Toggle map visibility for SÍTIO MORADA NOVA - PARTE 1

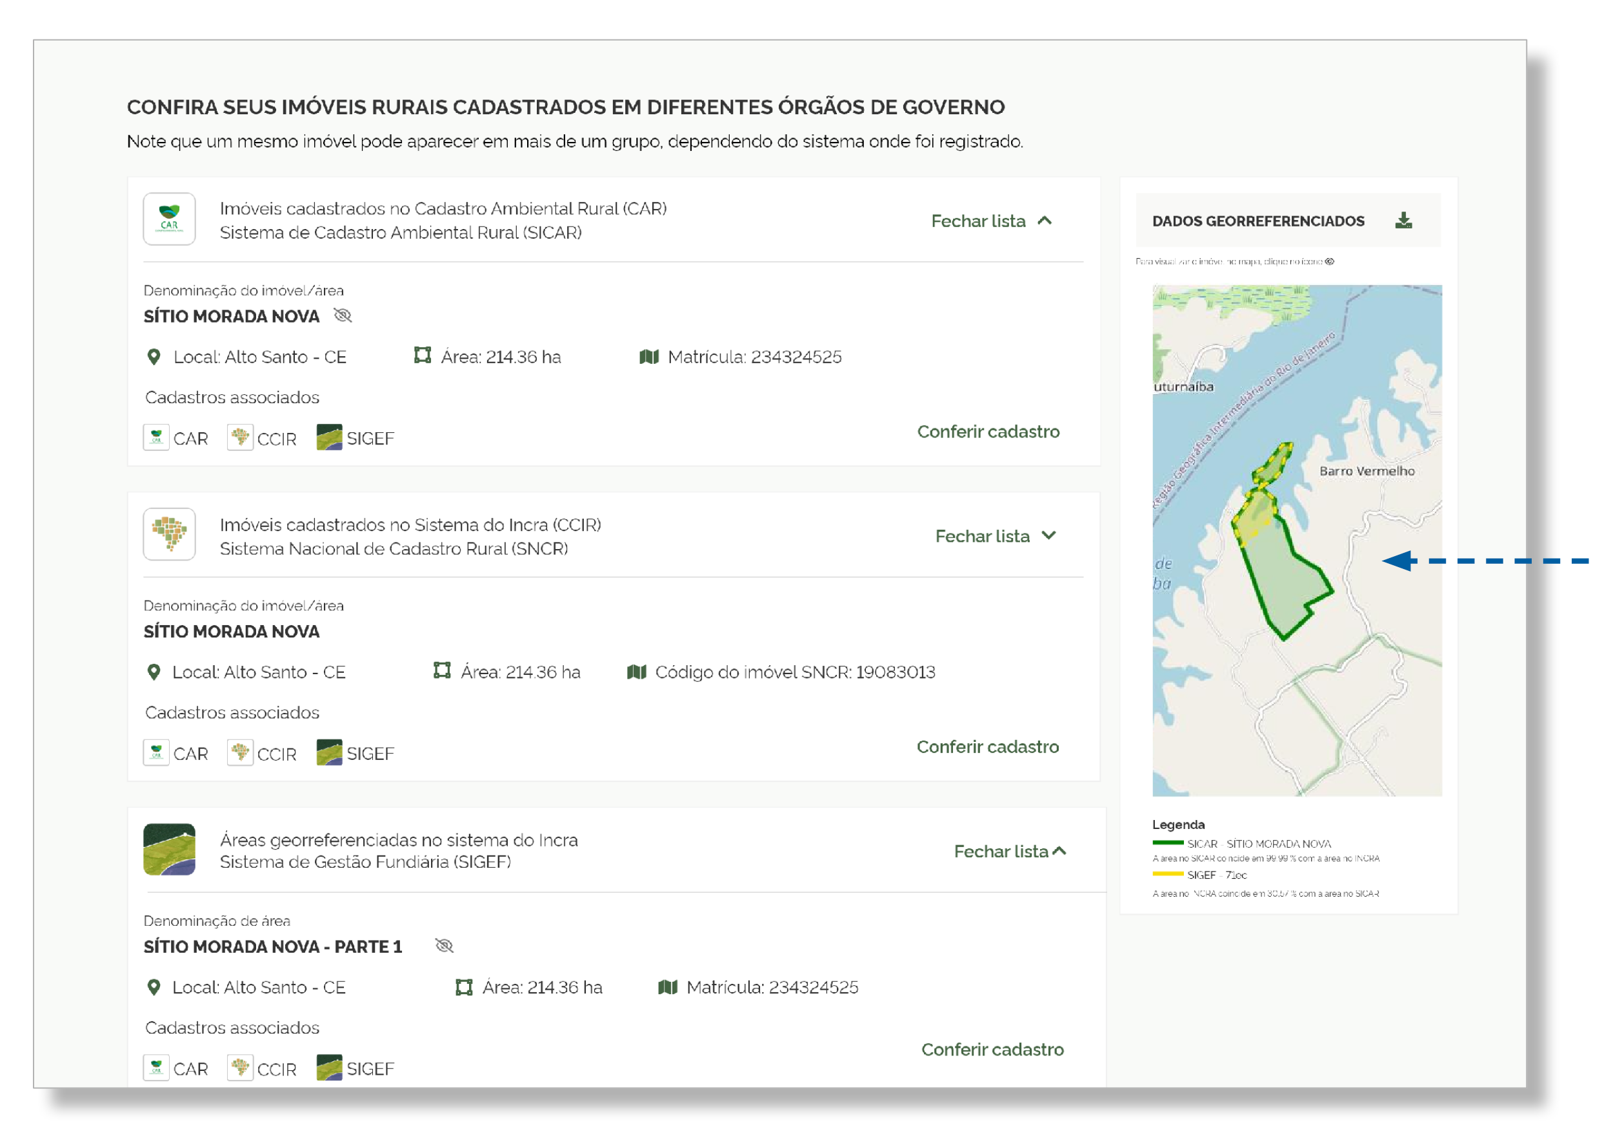445,946
